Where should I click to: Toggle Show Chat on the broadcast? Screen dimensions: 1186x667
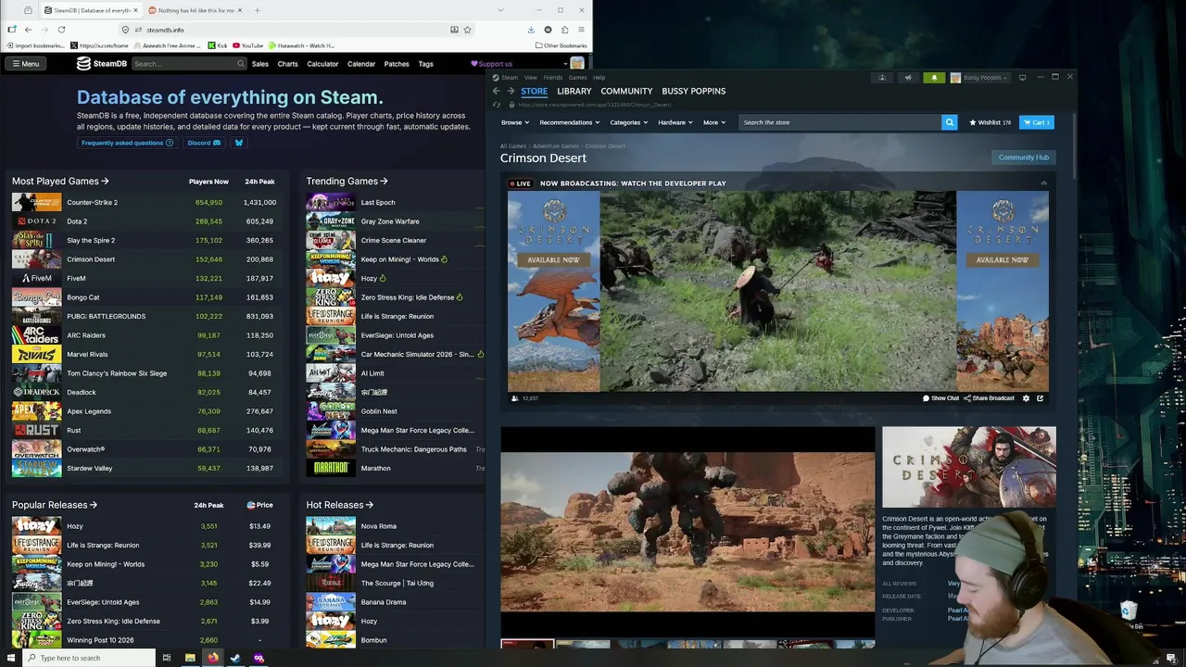(x=940, y=398)
